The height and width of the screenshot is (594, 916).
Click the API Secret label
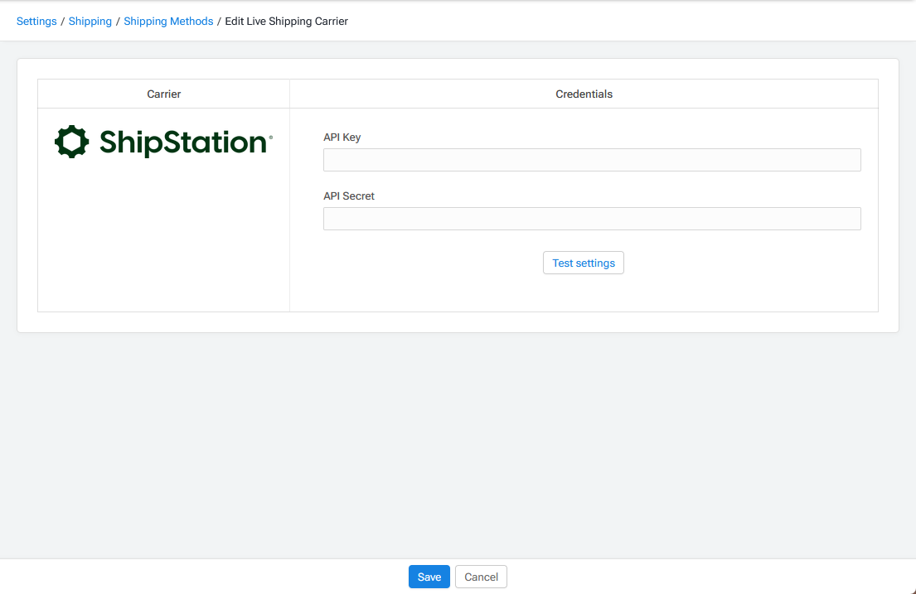tap(349, 196)
